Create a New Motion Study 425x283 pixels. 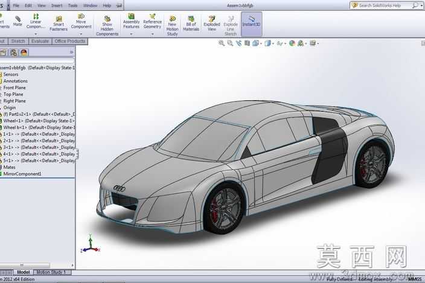coord(172,25)
